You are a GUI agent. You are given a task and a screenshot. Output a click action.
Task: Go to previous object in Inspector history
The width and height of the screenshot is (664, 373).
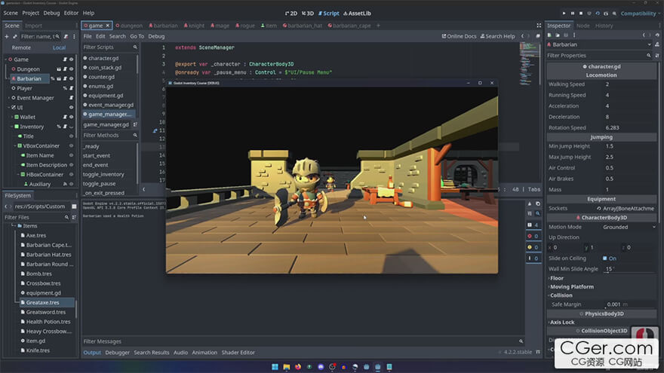644,35
